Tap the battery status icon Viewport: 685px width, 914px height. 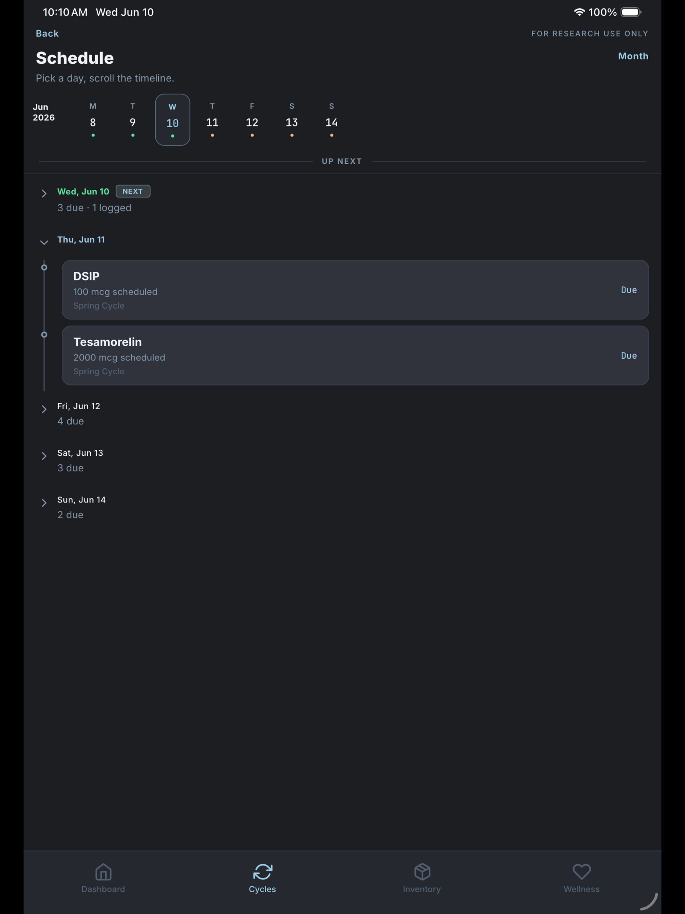tap(631, 12)
